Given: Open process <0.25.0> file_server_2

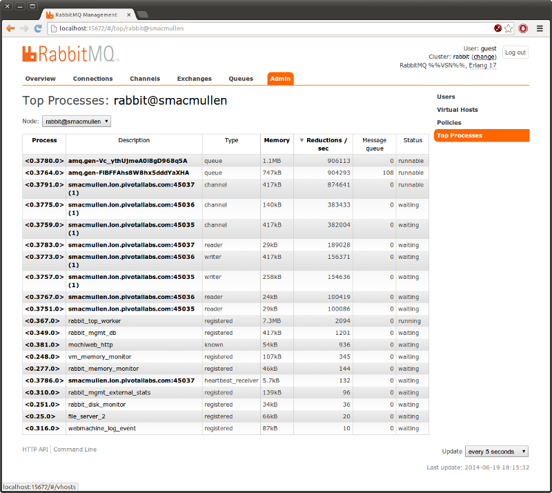Looking at the screenshot, I should coord(40,416).
